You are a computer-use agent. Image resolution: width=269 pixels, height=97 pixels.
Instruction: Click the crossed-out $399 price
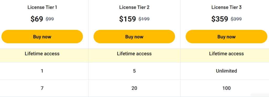tap(236, 19)
